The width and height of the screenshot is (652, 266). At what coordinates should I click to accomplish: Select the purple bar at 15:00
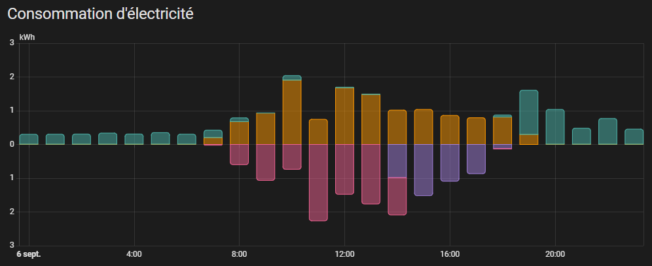pos(424,169)
